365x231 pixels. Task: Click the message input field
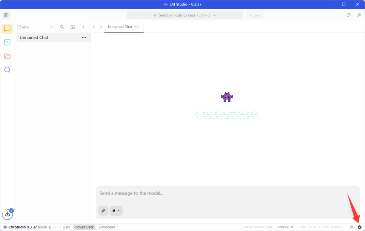221,193
